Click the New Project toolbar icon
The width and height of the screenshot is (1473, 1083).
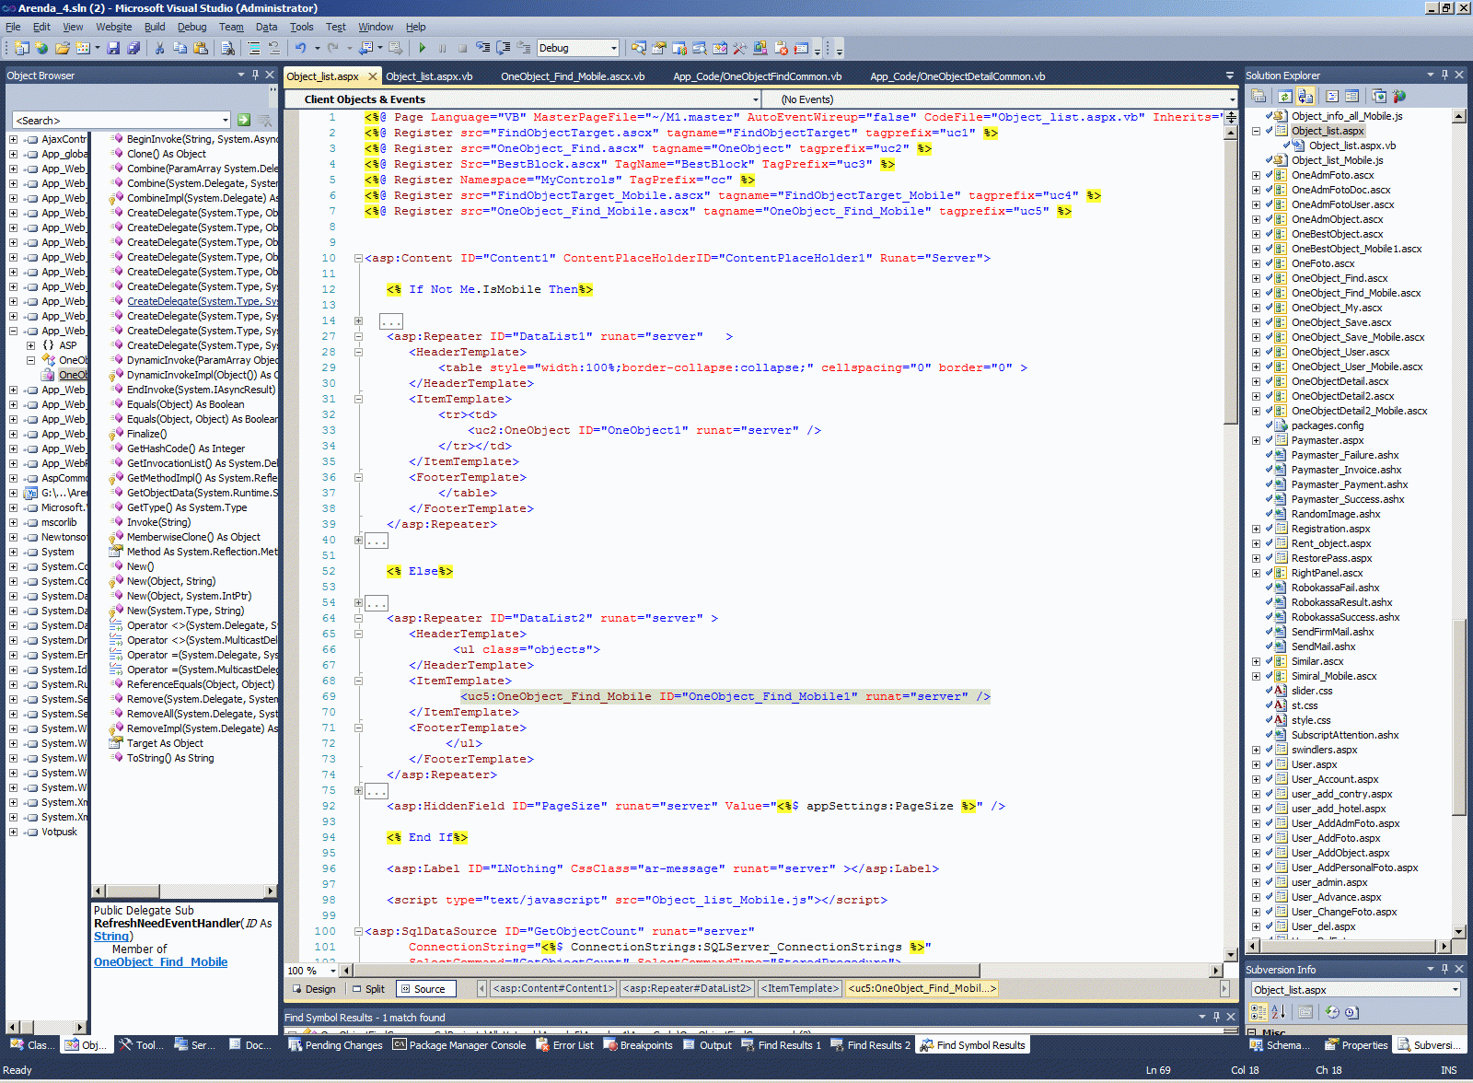coord(22,48)
